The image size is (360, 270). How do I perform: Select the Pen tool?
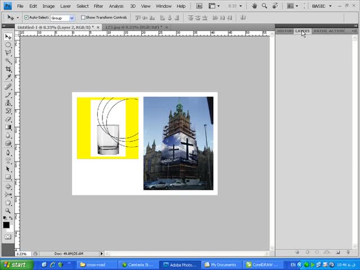point(8,152)
